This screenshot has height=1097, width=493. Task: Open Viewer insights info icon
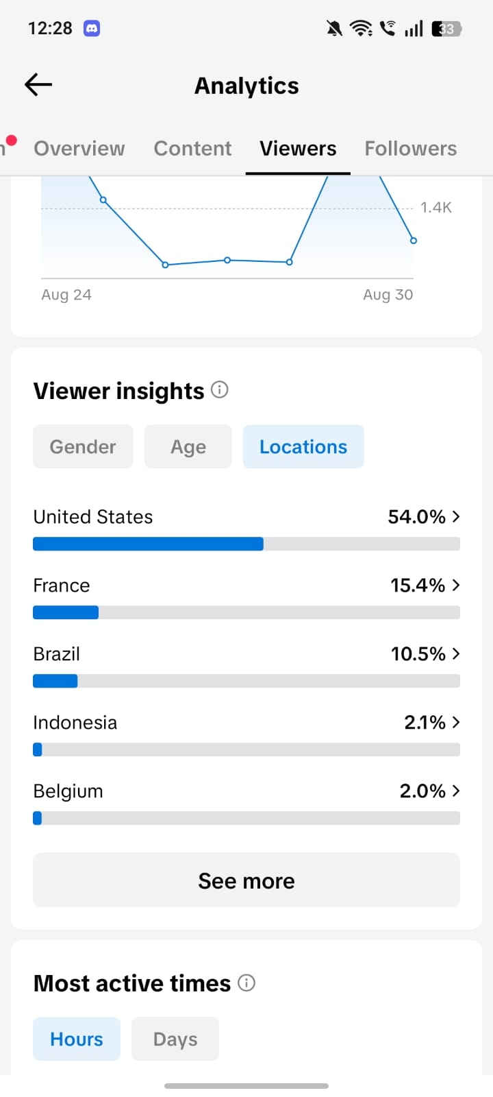(219, 389)
